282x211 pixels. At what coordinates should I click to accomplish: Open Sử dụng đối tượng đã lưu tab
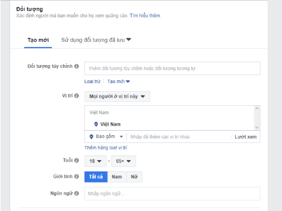(96, 40)
